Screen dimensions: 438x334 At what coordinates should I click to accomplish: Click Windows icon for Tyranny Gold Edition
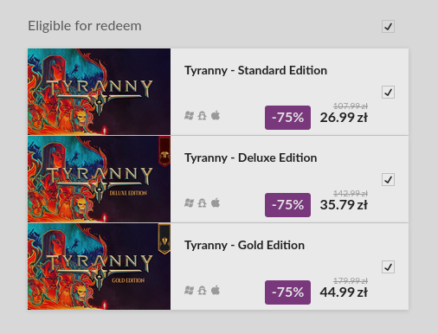189,291
